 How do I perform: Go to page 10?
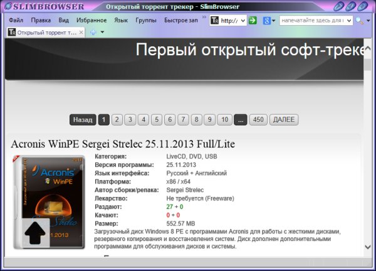[225, 120]
